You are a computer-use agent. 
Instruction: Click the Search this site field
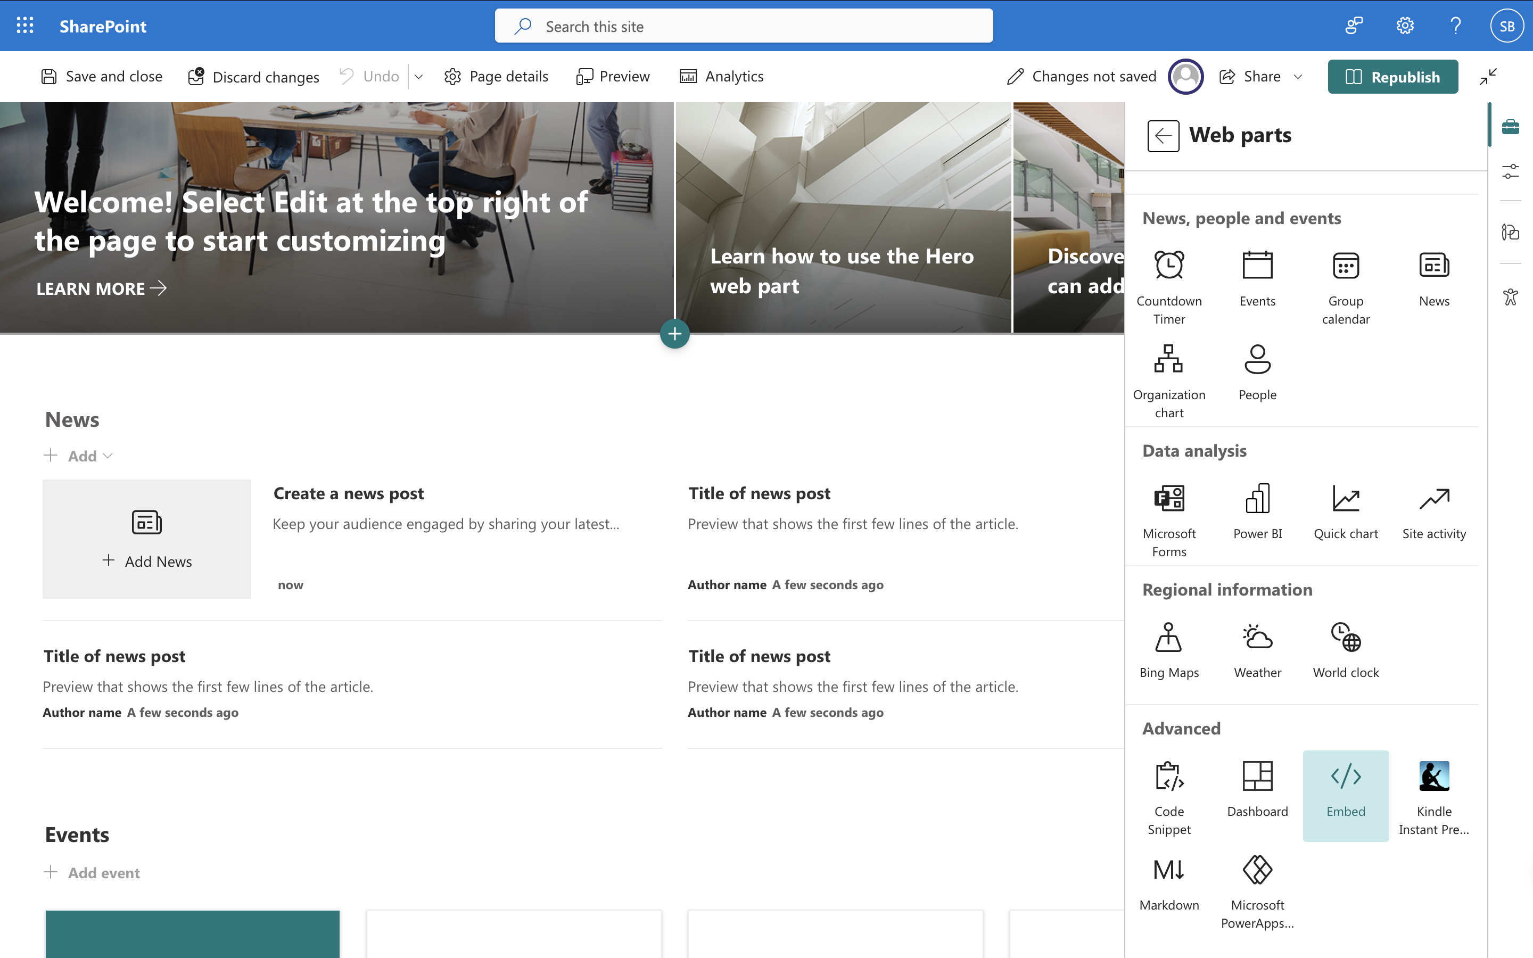pyautogui.click(x=743, y=26)
